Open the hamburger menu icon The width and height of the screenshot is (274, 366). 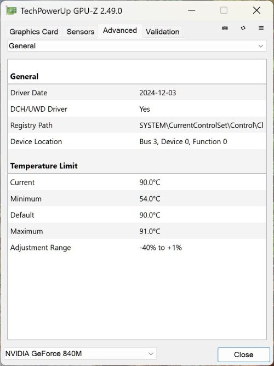pyautogui.click(x=261, y=28)
